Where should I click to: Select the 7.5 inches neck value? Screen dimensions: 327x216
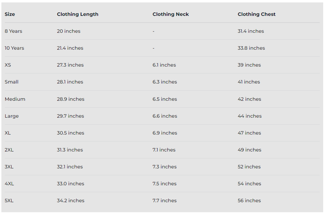tap(165, 184)
